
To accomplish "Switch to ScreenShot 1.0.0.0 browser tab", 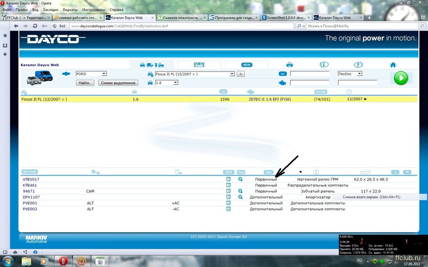I will [x=286, y=18].
